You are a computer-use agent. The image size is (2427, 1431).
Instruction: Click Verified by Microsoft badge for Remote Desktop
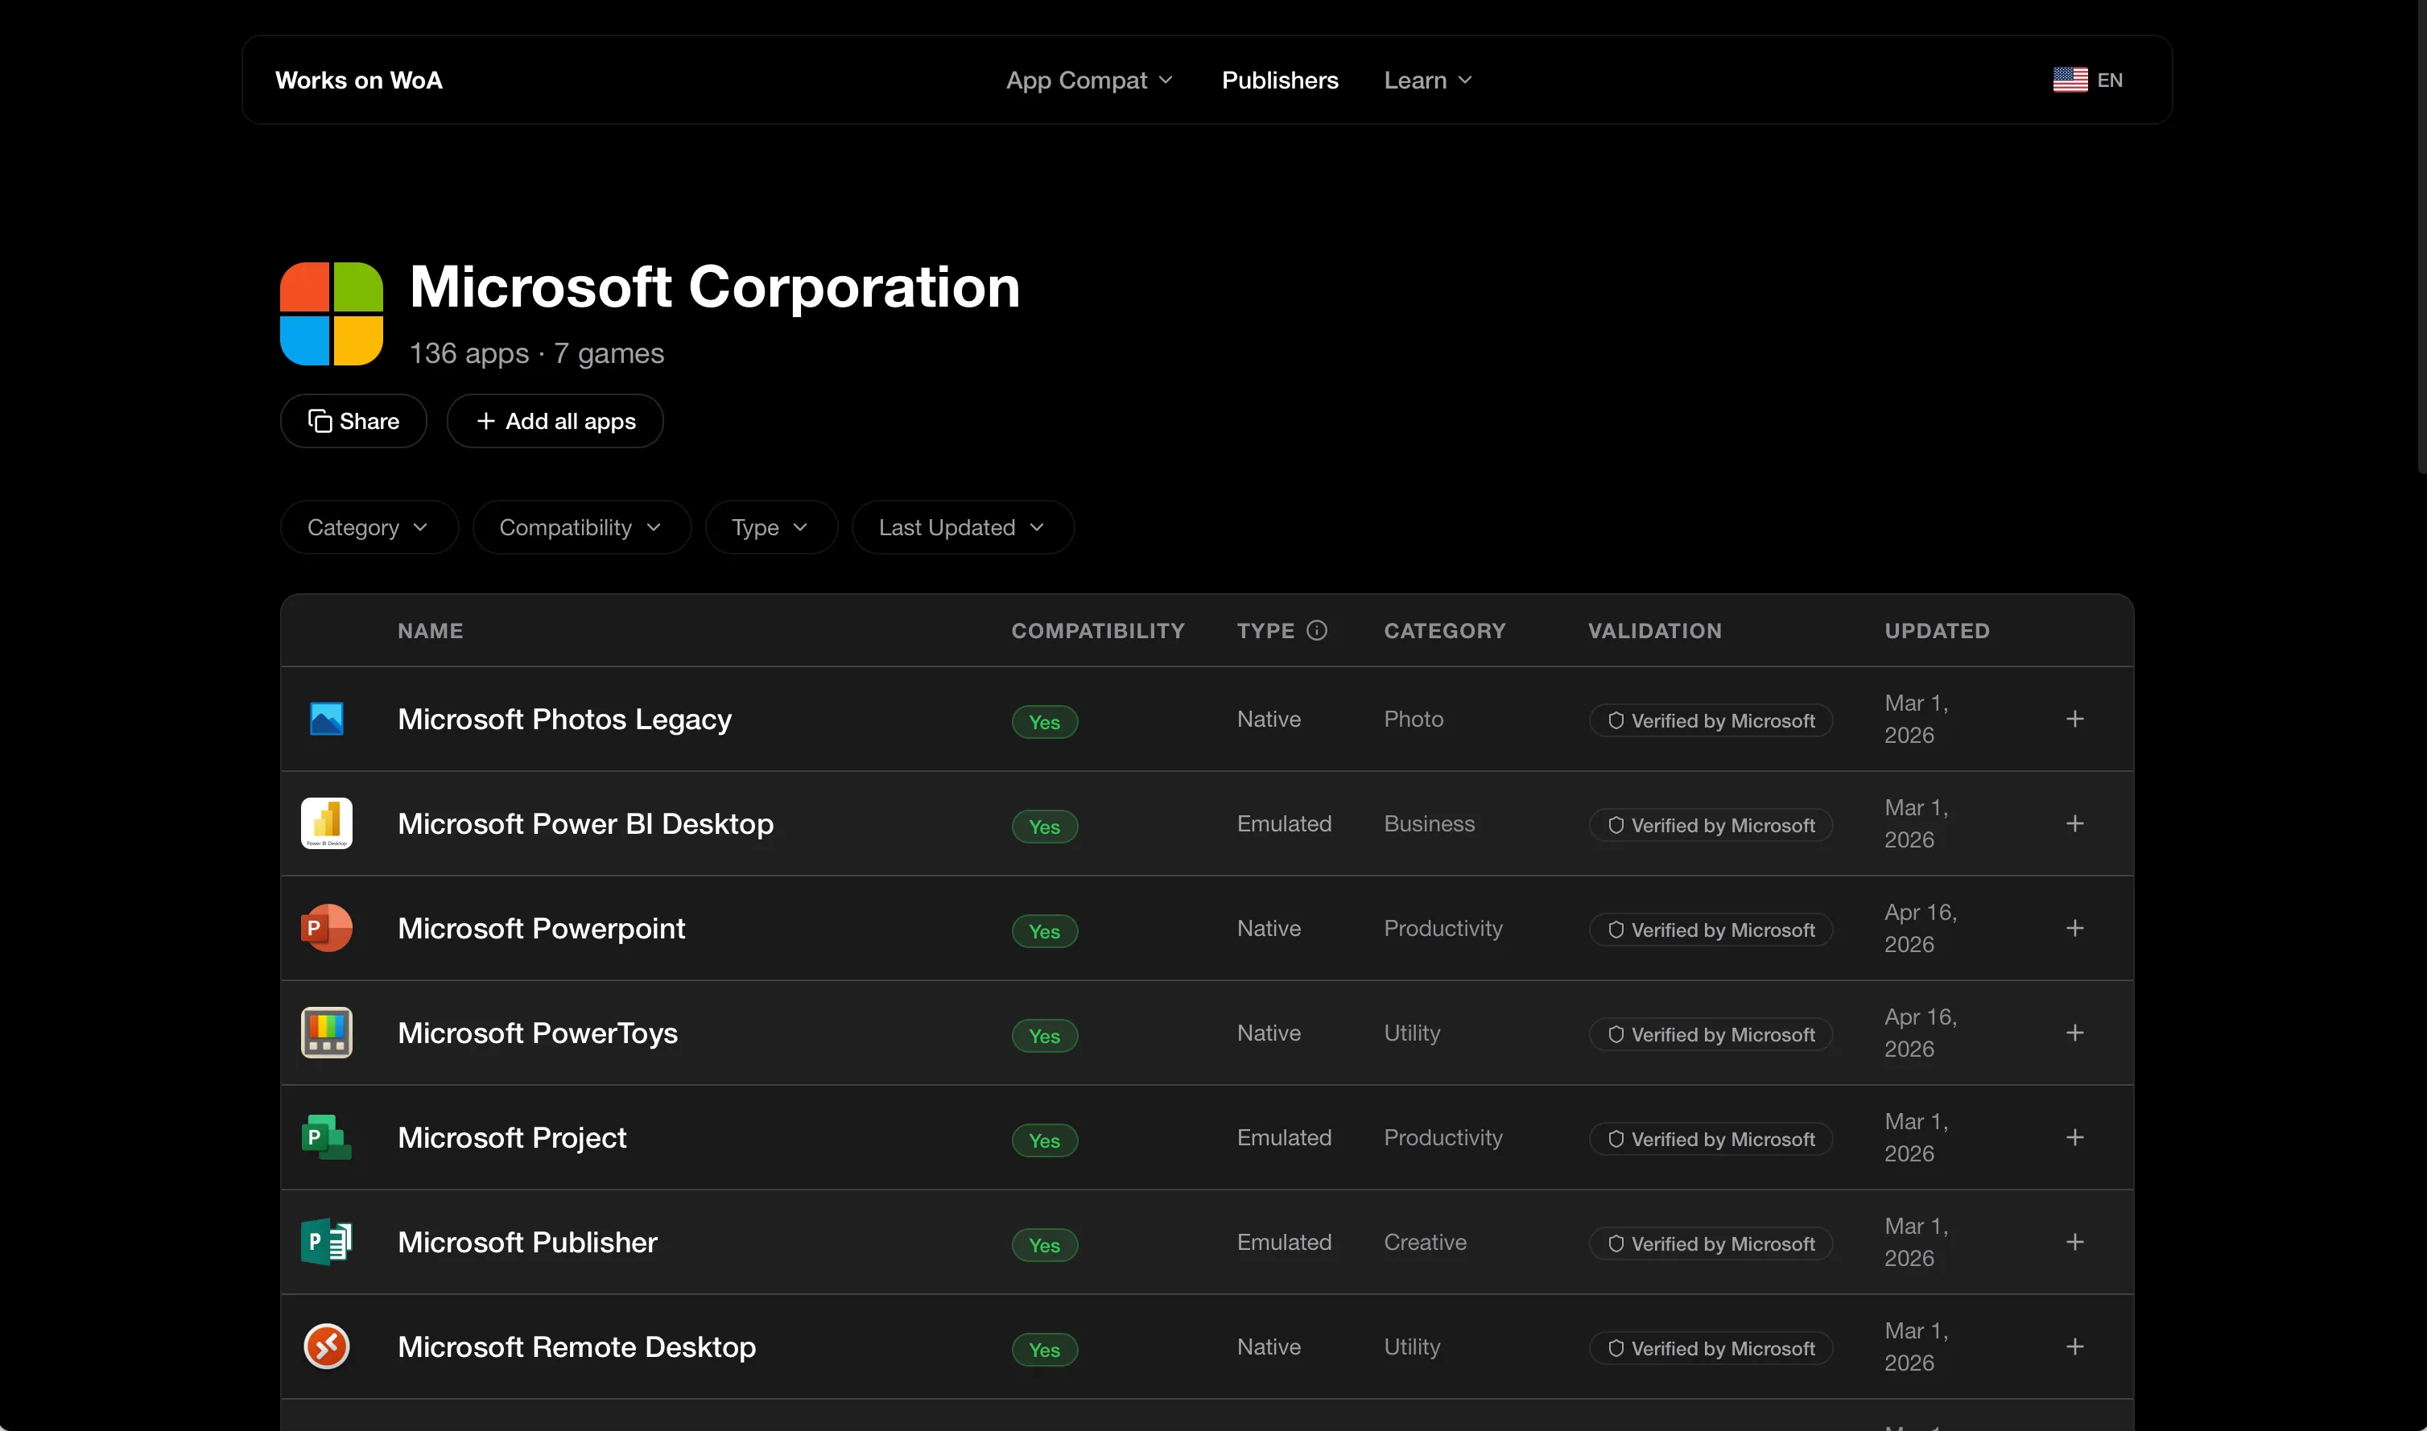click(1711, 1349)
